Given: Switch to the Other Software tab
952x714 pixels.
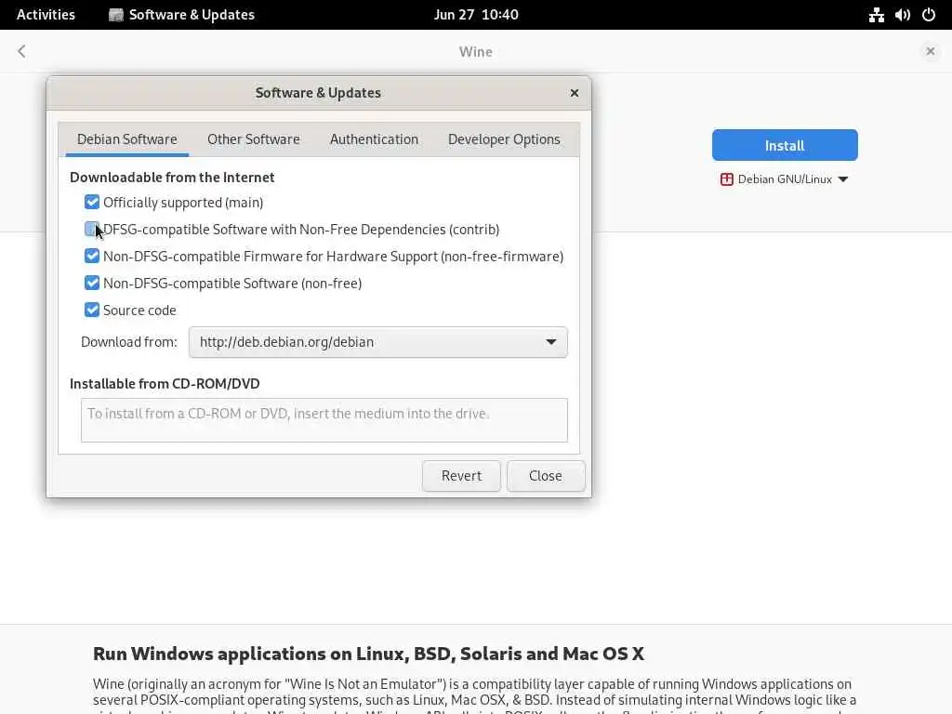Looking at the screenshot, I should coord(253,139).
